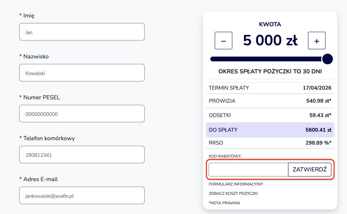
Task: Select the Prowizja row
Action: coord(270,101)
